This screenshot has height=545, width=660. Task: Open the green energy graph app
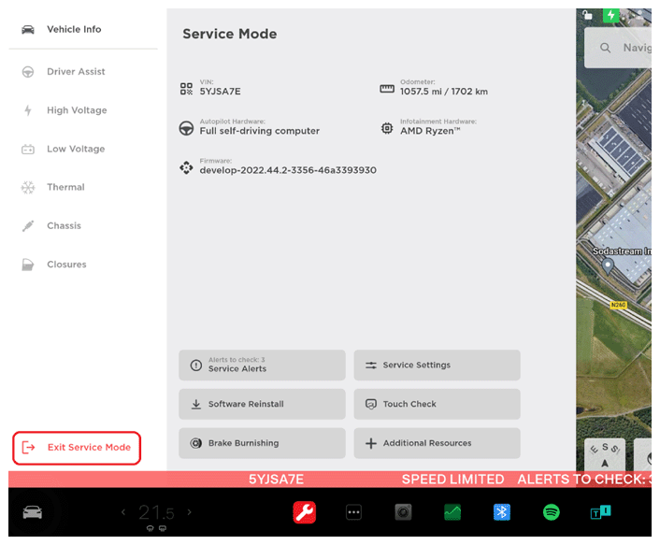pyautogui.click(x=452, y=512)
